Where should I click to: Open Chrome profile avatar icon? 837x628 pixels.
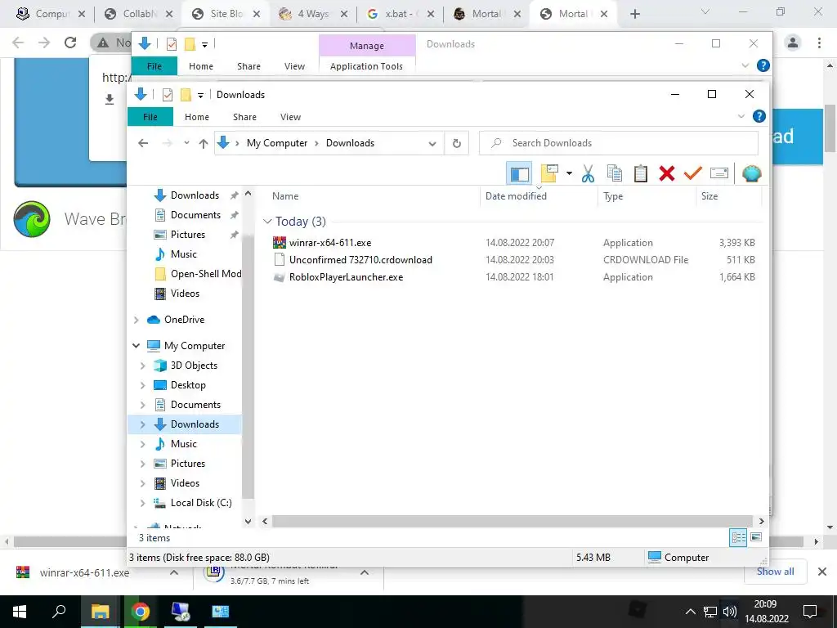click(x=793, y=43)
